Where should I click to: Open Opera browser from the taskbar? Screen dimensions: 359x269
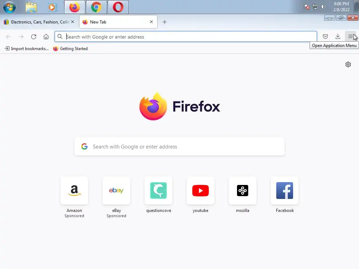[x=118, y=7]
